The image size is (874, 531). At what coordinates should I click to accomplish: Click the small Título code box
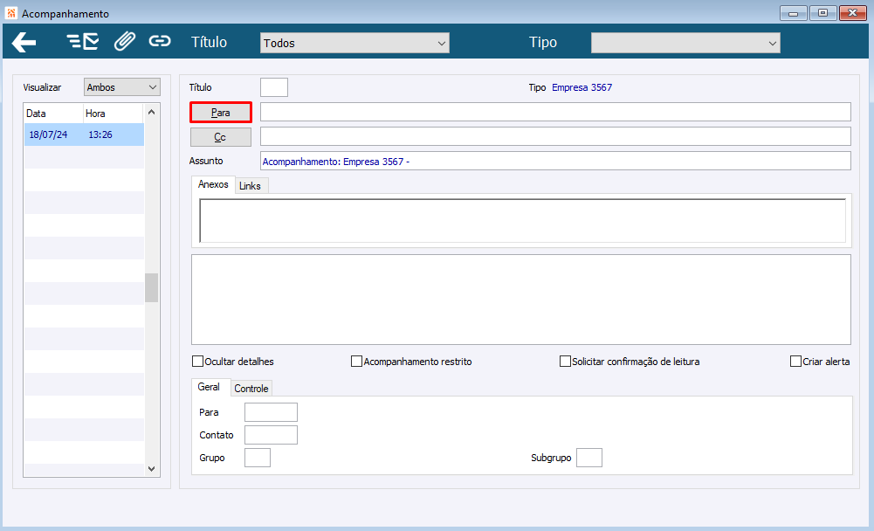pyautogui.click(x=273, y=87)
